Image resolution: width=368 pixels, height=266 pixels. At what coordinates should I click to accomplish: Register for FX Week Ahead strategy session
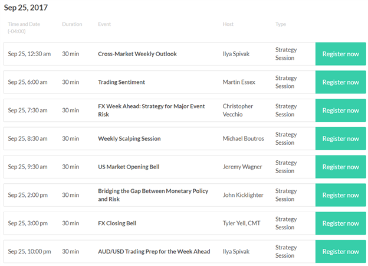point(340,111)
